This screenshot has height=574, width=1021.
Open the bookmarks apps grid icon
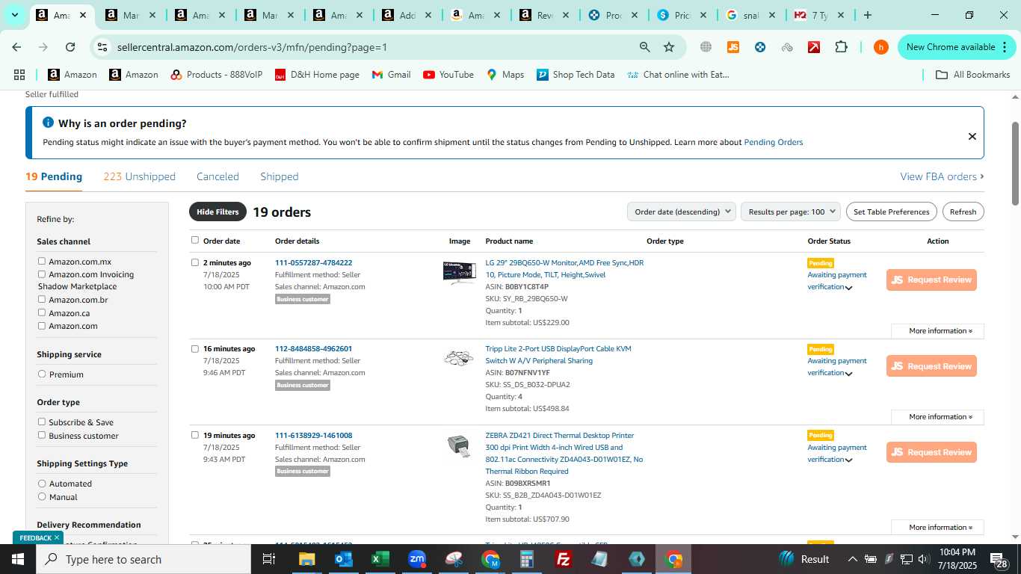pos(19,75)
